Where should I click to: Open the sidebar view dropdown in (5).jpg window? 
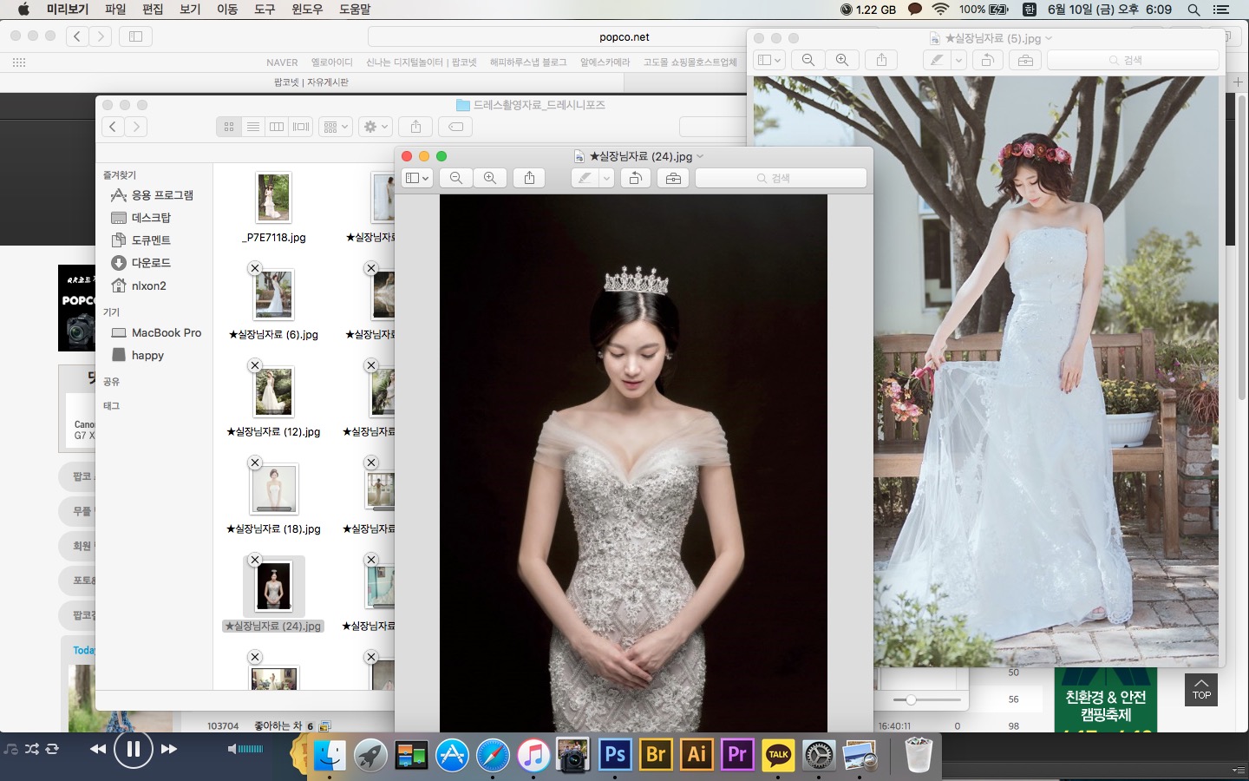tap(769, 60)
